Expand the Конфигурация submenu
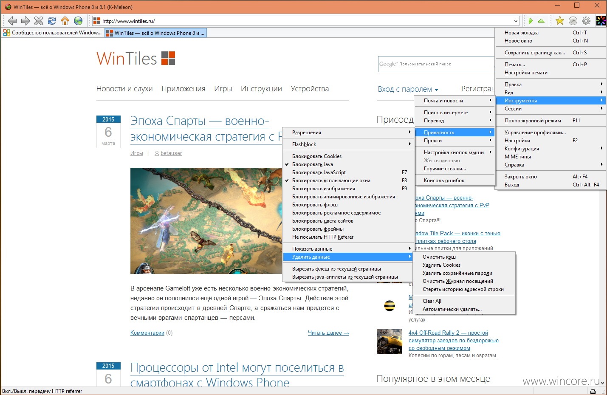 (551, 149)
